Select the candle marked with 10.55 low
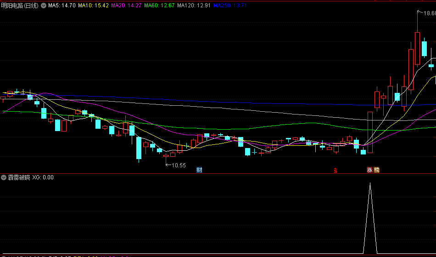The image size is (436, 257). click(166, 159)
